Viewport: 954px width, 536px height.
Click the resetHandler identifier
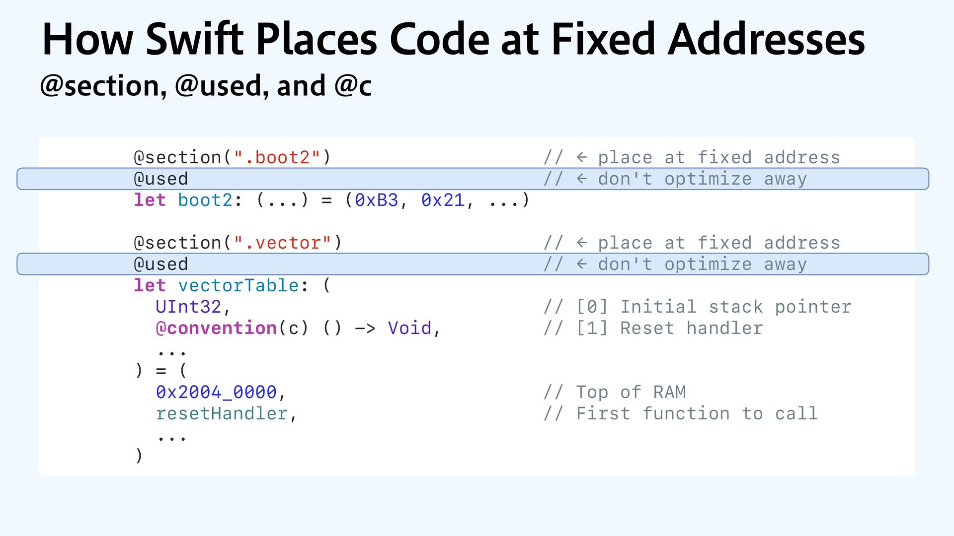click(x=222, y=413)
